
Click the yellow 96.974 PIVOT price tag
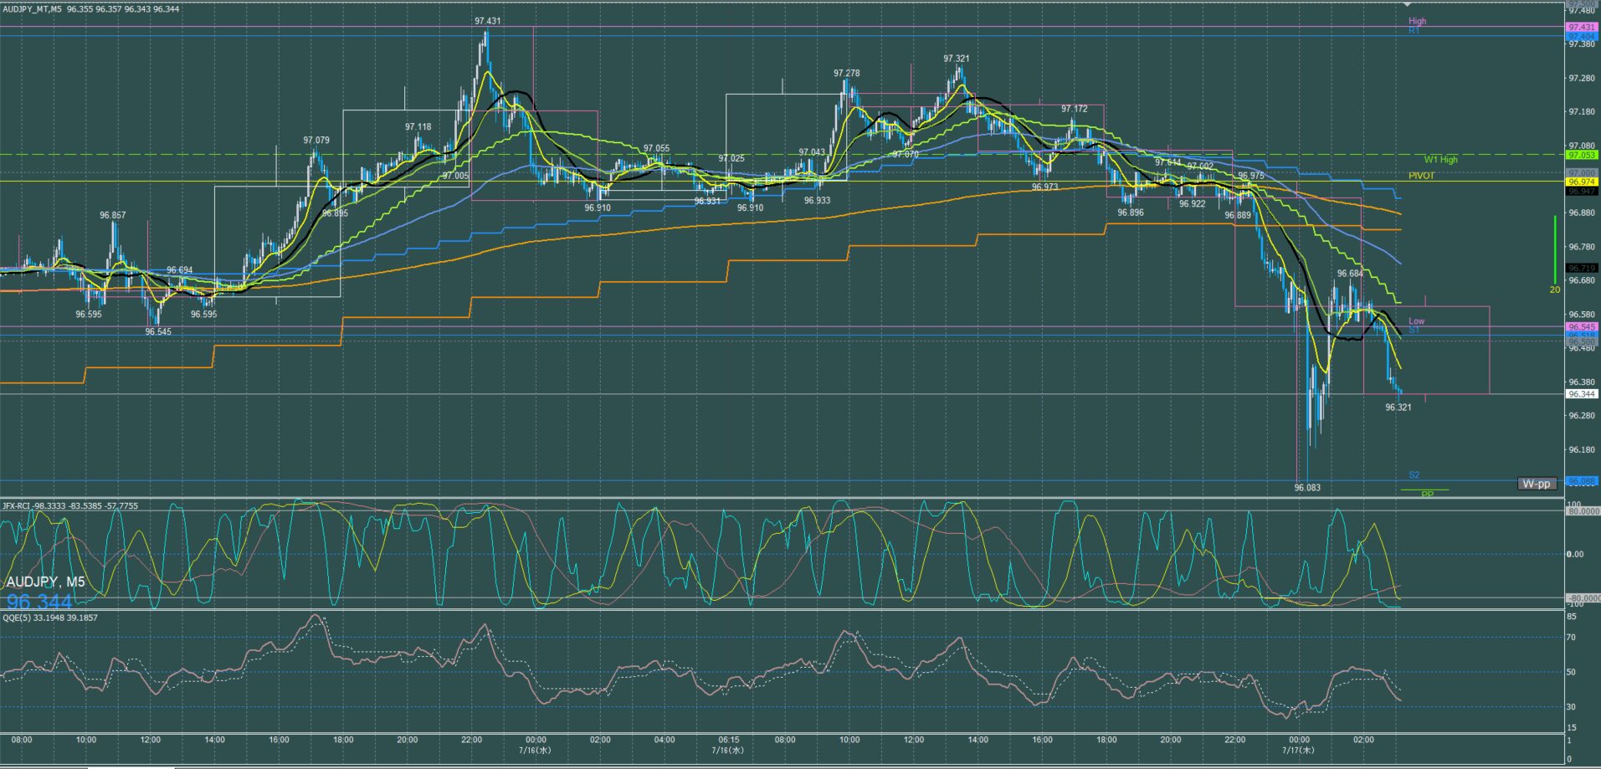pyautogui.click(x=1581, y=182)
